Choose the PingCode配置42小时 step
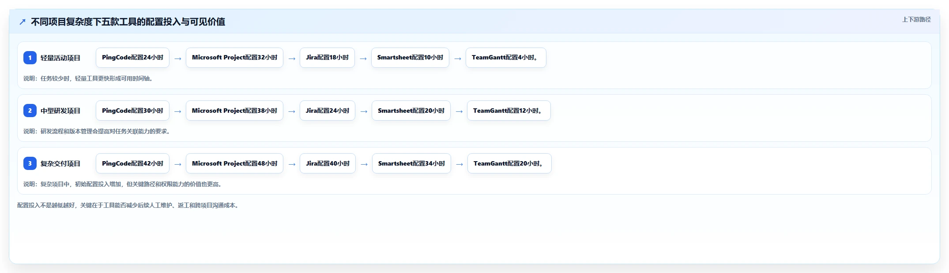 [132, 163]
